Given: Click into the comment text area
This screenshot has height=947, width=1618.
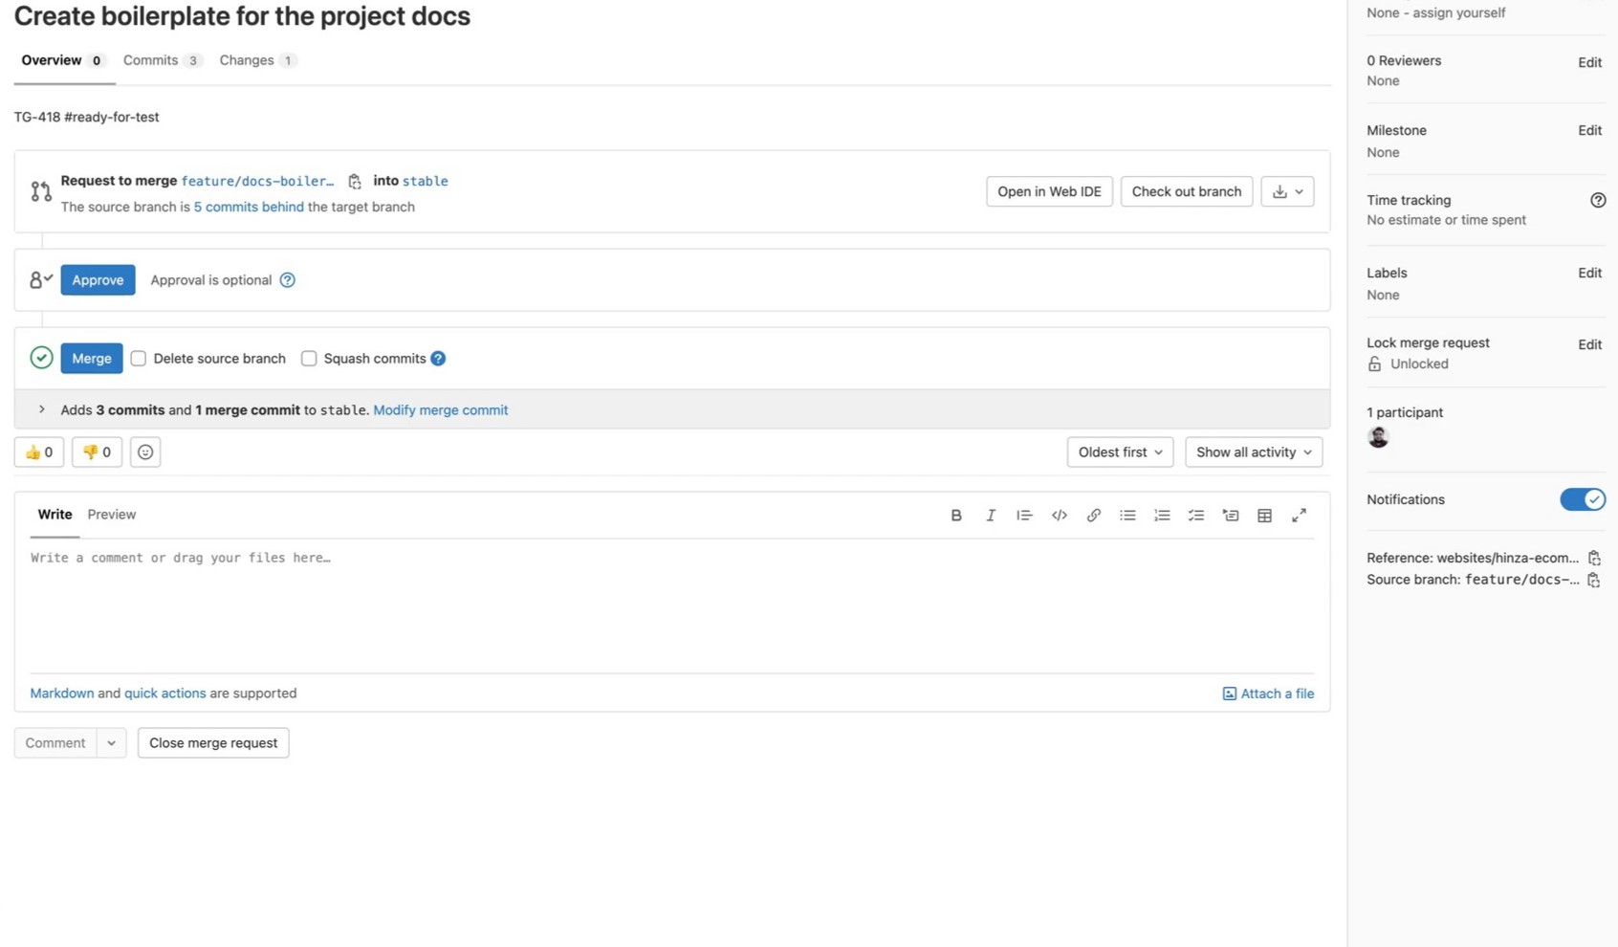Looking at the screenshot, I should [669, 603].
